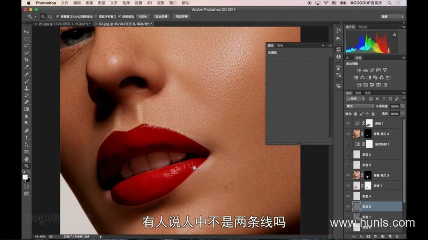
Task: Add Curves adjustment layer
Action: click(x=372, y=70)
